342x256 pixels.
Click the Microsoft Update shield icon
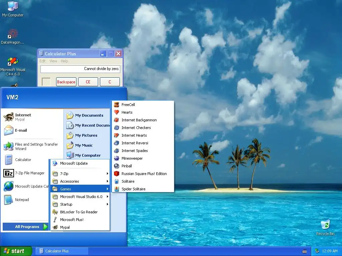pyautogui.click(x=55, y=163)
